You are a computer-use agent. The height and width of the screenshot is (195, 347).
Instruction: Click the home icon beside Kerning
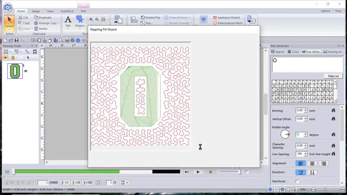tap(333, 110)
